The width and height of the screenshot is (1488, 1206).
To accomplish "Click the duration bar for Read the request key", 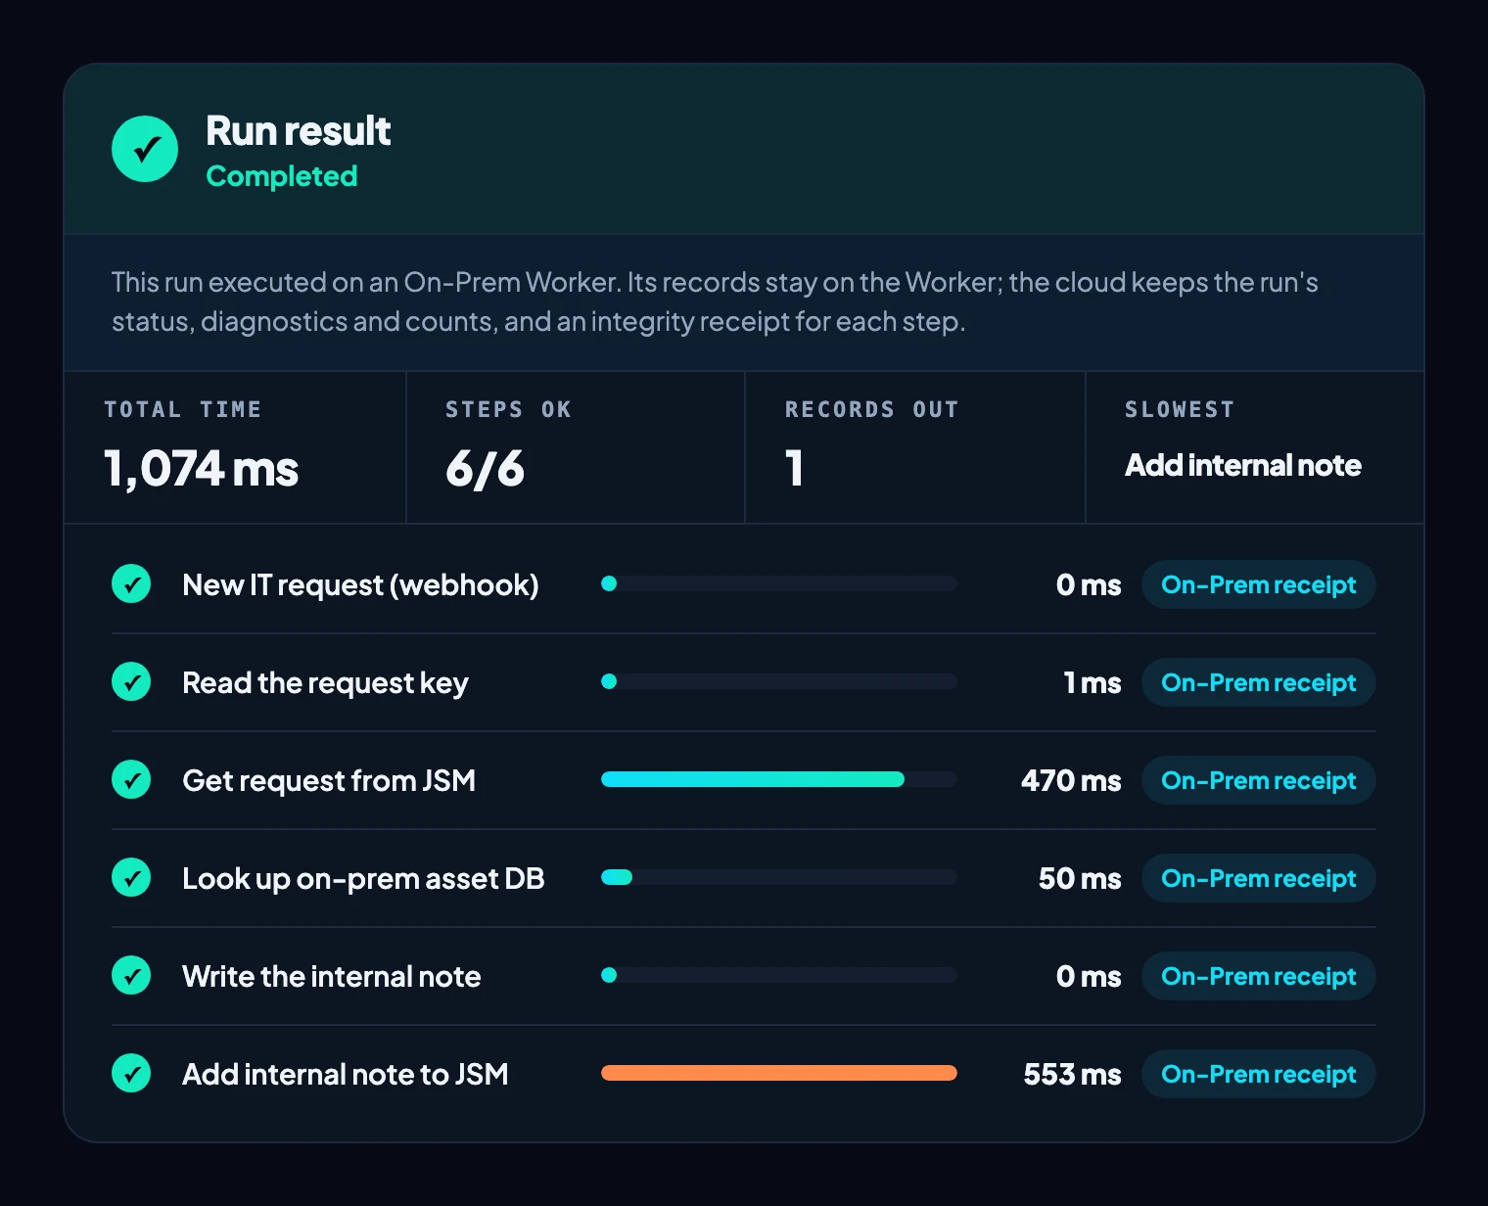I will point(779,681).
